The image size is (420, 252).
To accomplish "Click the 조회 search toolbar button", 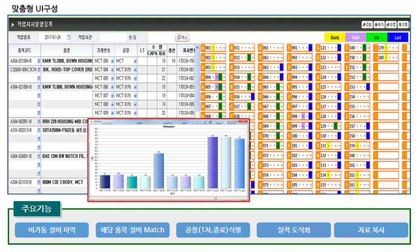I will 367,25.
